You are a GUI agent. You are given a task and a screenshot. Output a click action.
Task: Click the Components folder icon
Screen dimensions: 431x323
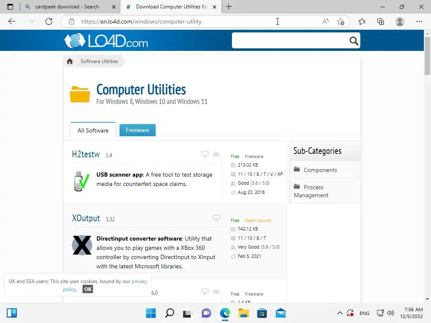(297, 169)
